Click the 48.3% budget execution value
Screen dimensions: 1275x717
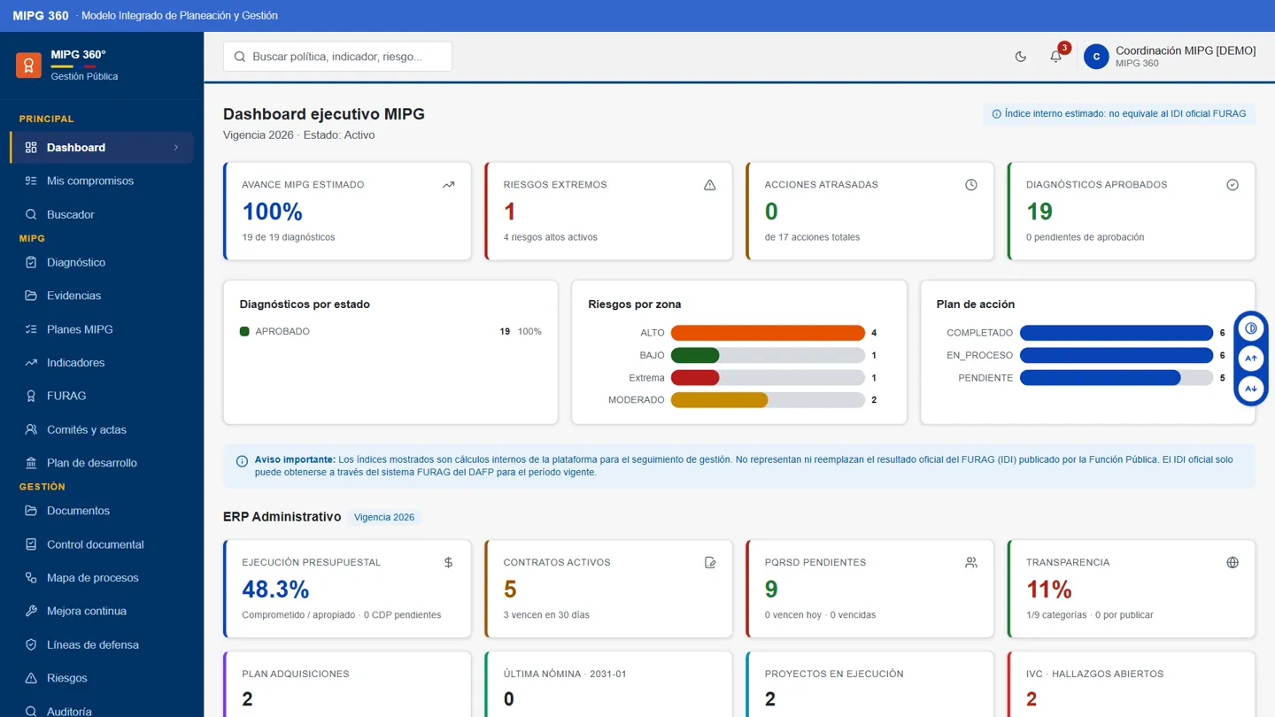tap(275, 589)
